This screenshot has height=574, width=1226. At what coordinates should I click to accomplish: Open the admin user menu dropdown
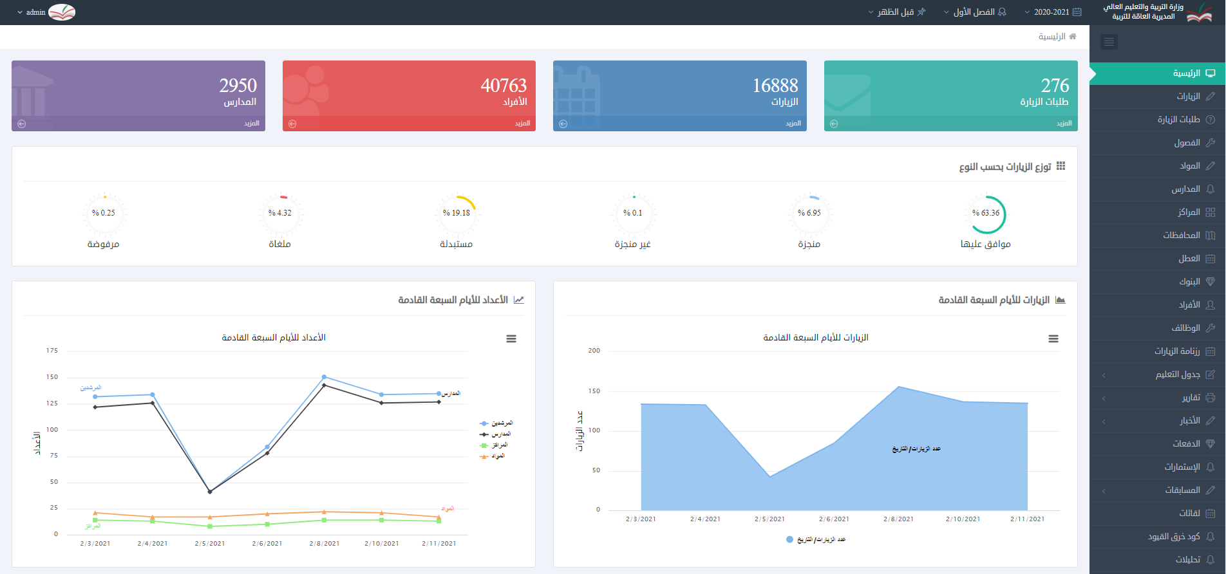(46, 12)
